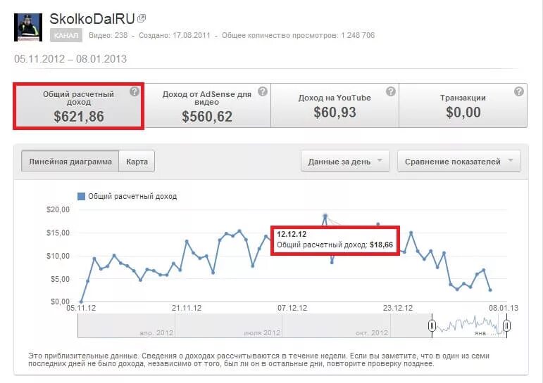Click the $5,00 y-axis label
This screenshot has width=543, height=383.
(61, 278)
